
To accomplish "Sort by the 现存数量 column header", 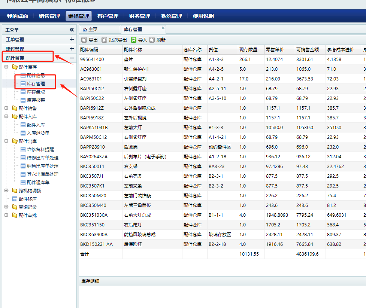I will pyautogui.click(x=248, y=50).
